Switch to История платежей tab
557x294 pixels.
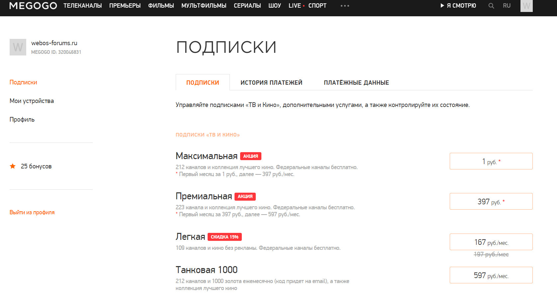click(x=271, y=82)
